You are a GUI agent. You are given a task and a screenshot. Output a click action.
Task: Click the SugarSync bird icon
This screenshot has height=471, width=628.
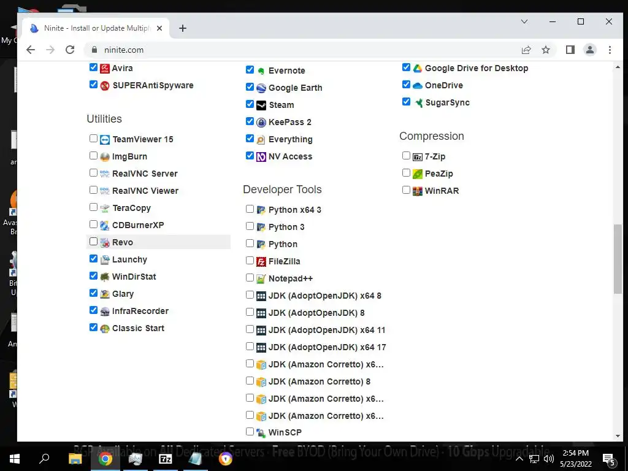[418, 103]
